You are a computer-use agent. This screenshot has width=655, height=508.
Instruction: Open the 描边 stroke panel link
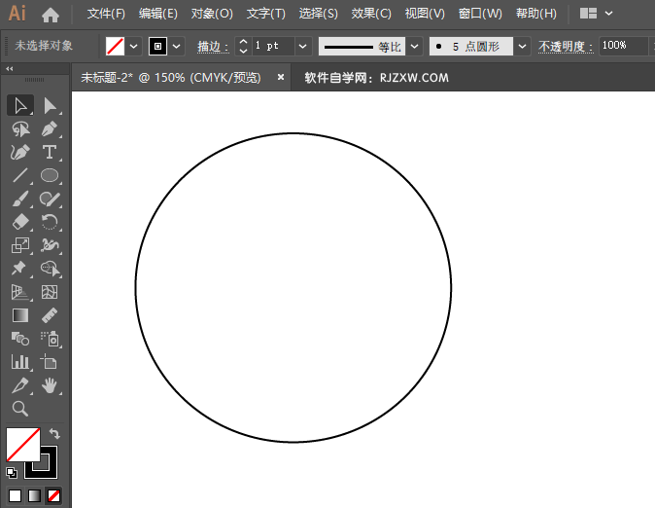[x=213, y=47]
